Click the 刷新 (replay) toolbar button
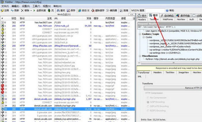The image size is (202, 122). (x=15, y=10)
